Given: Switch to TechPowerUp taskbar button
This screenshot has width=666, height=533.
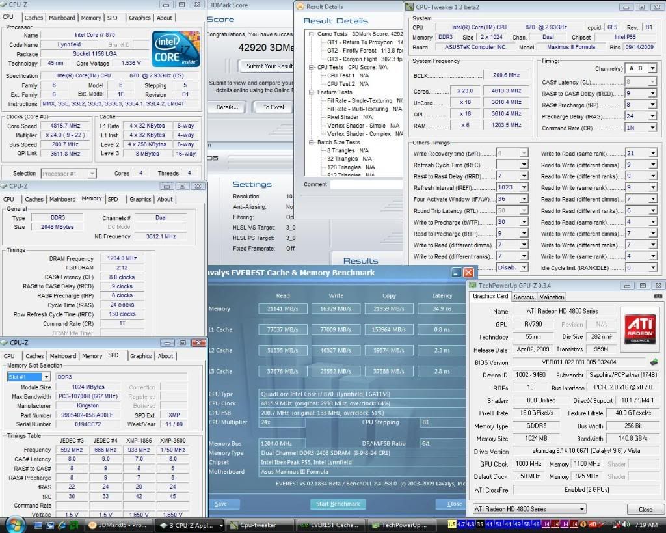Looking at the screenshot, I should (402, 525).
